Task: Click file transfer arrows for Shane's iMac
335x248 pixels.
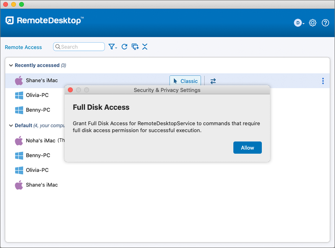Action: click(213, 81)
